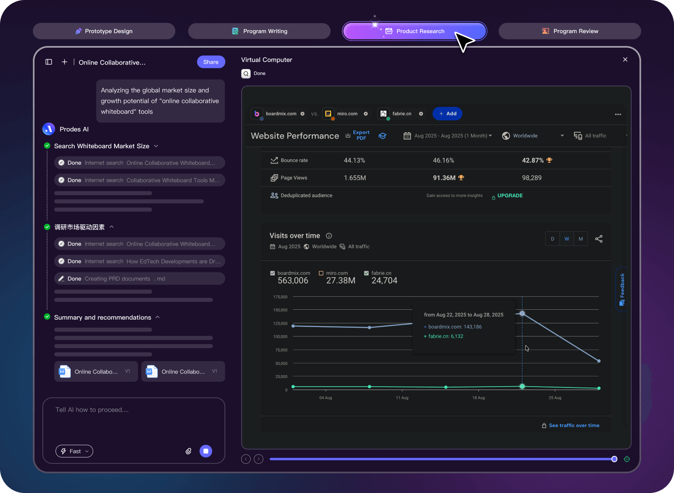Open the date range Aug 2025 dropdown
The width and height of the screenshot is (674, 493).
coord(448,136)
